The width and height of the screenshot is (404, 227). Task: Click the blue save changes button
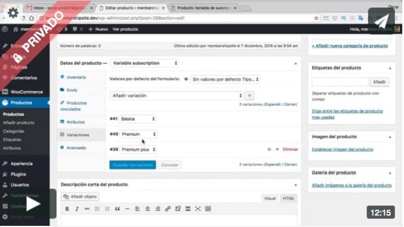click(x=132, y=165)
